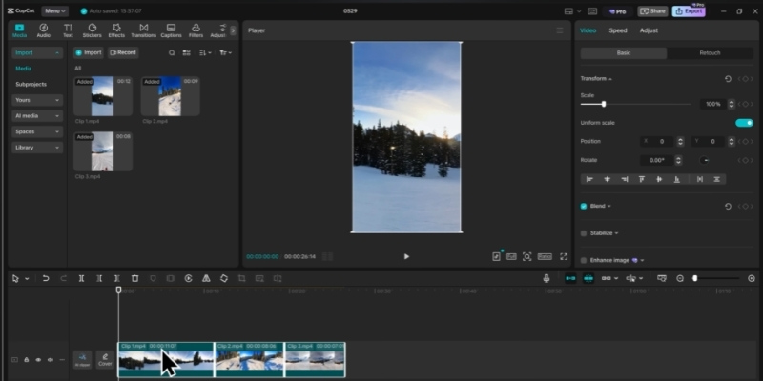Screen dimensions: 763x381
Task: Open the Stickers panel
Action: coord(92,30)
